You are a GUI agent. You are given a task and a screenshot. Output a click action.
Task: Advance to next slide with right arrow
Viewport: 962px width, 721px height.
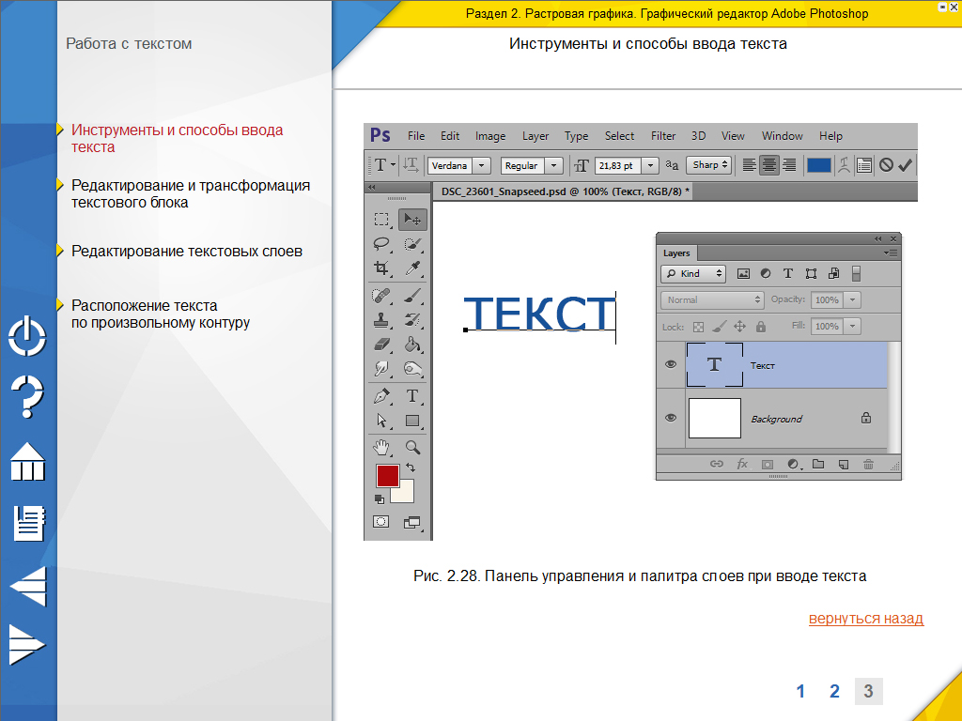(x=26, y=644)
